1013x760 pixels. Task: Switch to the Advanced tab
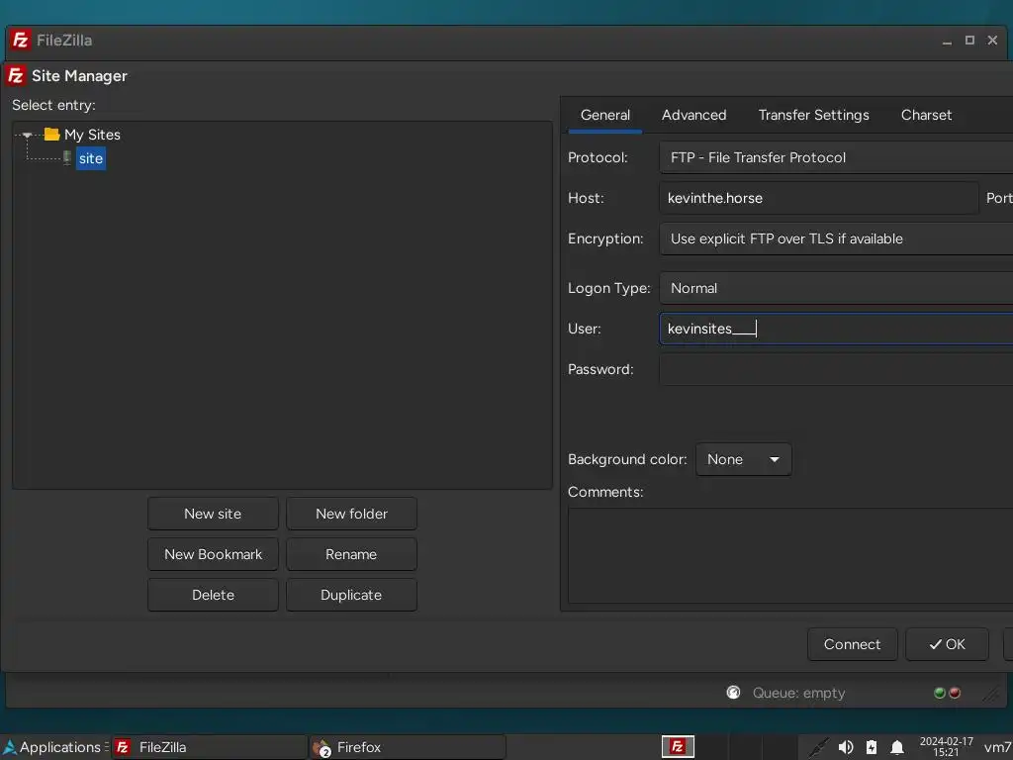pos(693,115)
